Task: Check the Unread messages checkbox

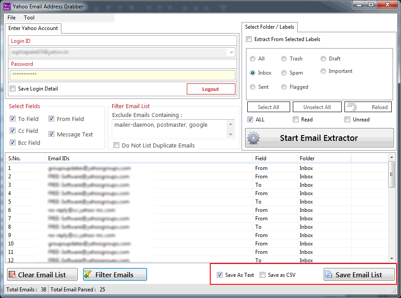Action: click(347, 119)
